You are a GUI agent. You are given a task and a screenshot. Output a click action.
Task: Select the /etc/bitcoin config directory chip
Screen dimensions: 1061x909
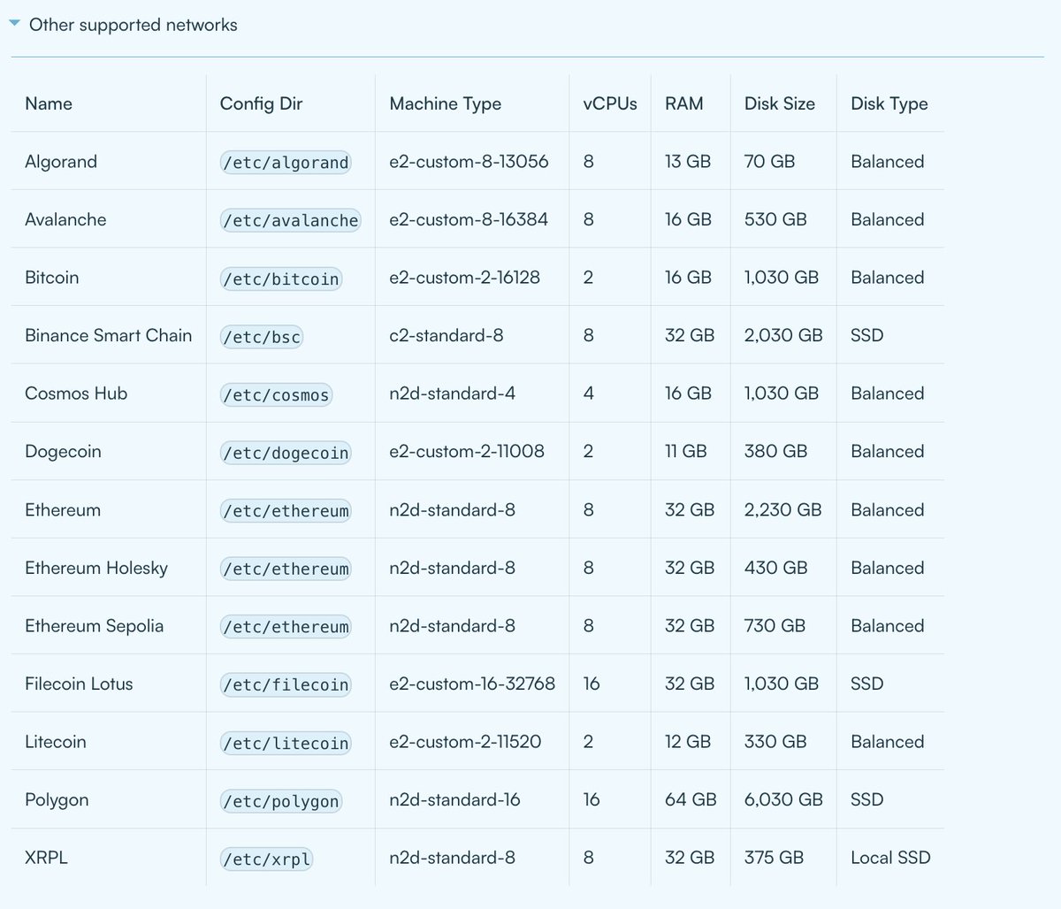click(279, 278)
